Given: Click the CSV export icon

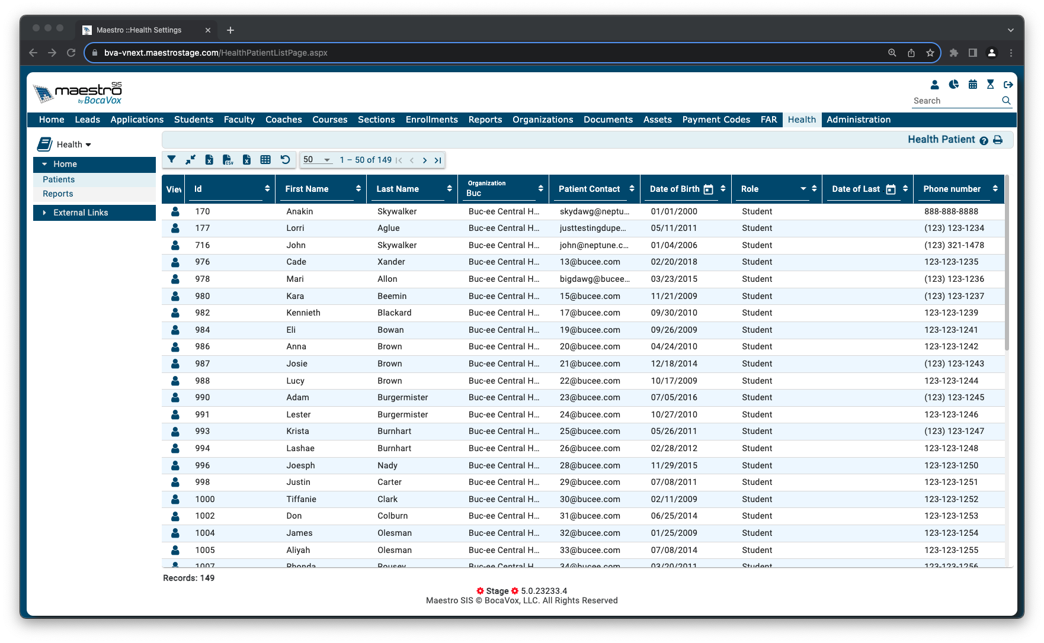Looking at the screenshot, I should coord(228,160).
